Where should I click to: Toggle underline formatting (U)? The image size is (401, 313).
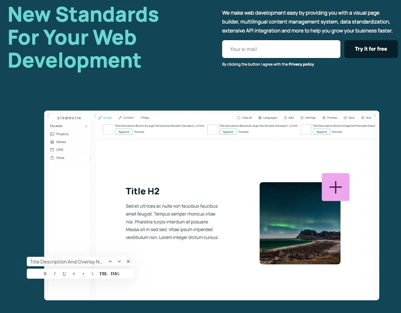pyautogui.click(x=64, y=274)
